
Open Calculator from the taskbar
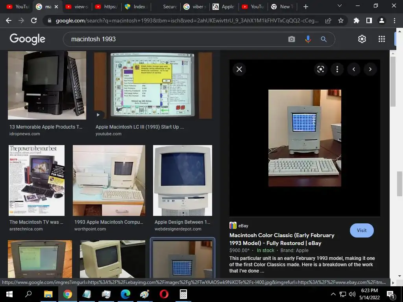pos(183,294)
